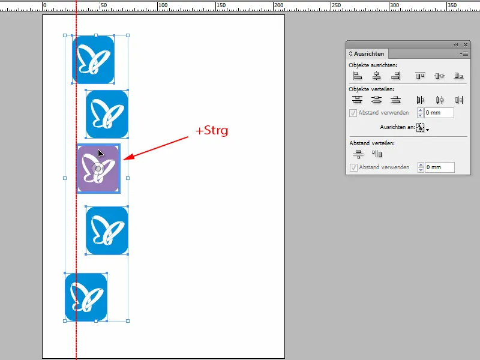
Task: Distribute horizontal centers in Objekte verteilen
Action: (x=440, y=100)
